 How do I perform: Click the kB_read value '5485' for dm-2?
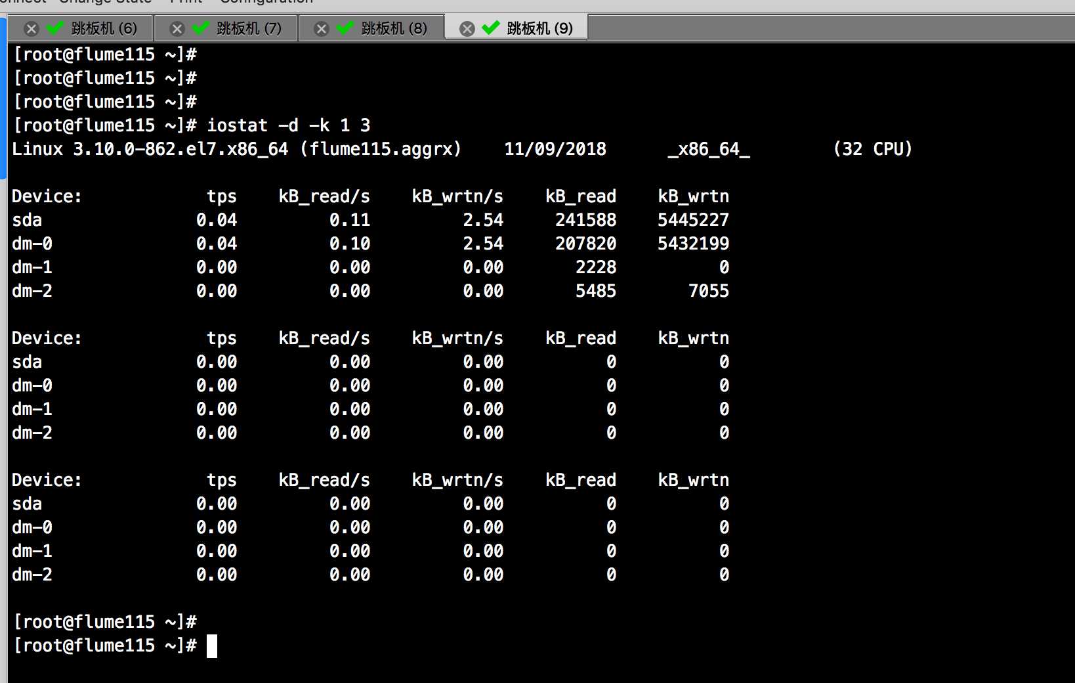click(x=596, y=291)
